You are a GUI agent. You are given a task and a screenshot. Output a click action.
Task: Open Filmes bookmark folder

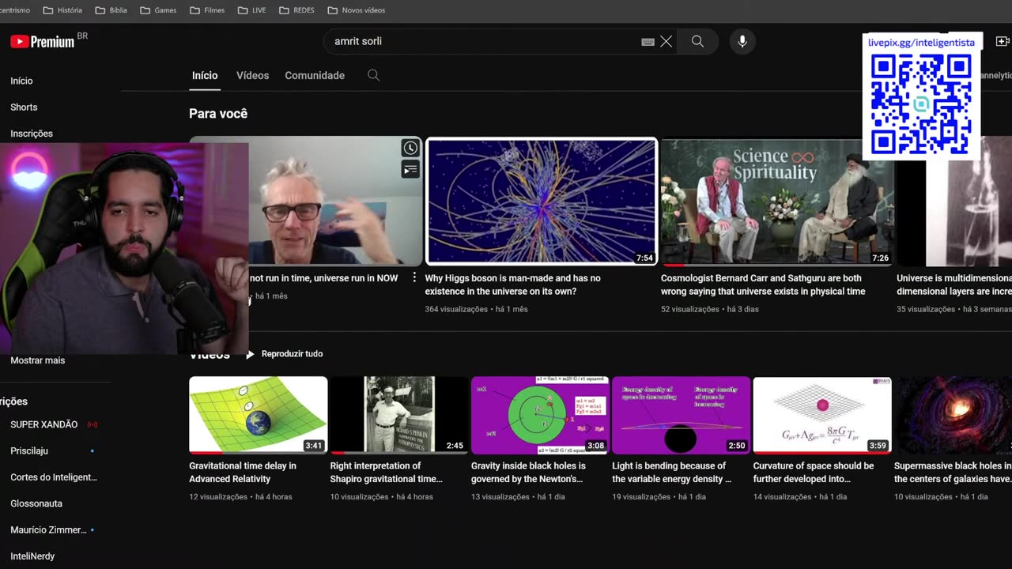click(x=207, y=10)
